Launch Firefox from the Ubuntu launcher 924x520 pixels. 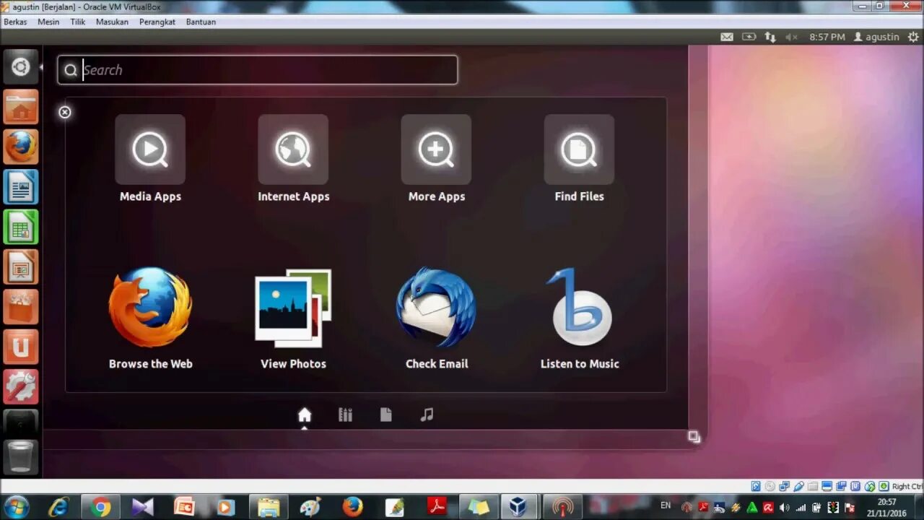[21, 147]
